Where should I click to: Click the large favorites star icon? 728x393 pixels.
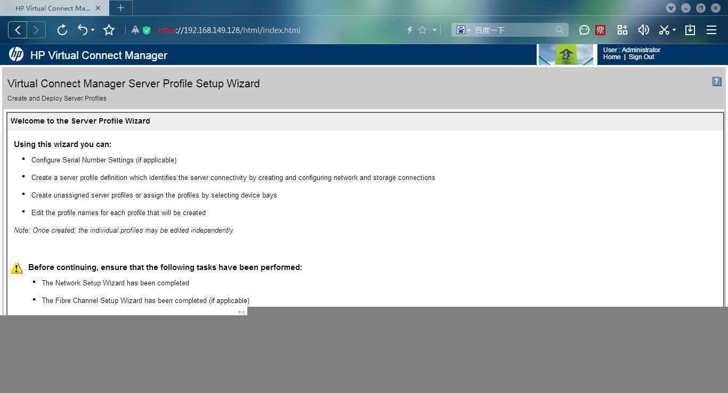(109, 30)
